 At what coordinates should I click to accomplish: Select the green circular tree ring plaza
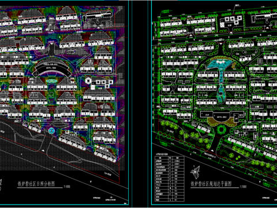(221, 129)
